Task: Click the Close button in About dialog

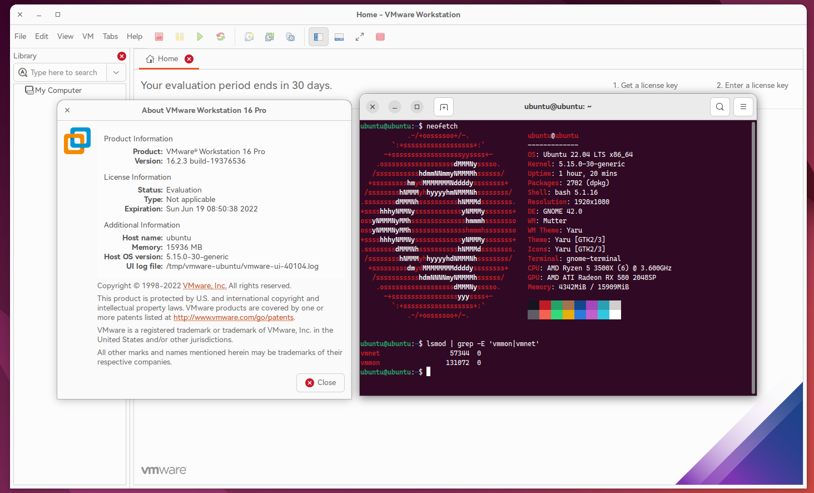Action: (x=320, y=383)
